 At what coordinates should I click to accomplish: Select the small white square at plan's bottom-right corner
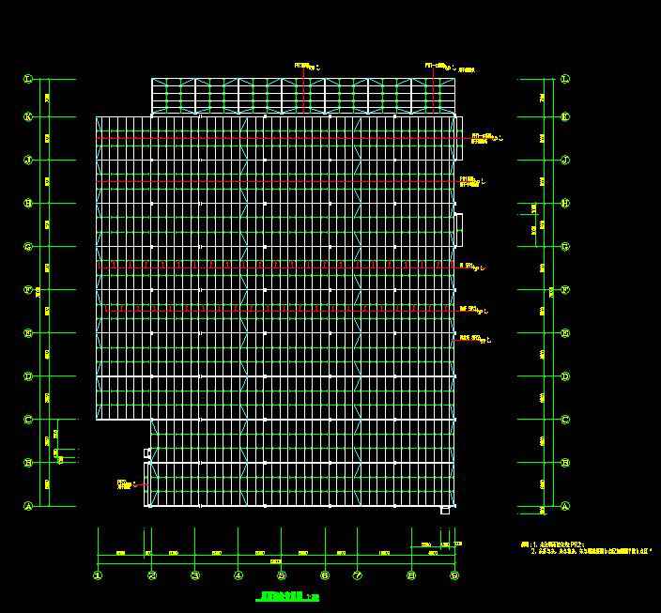[x=445, y=511]
